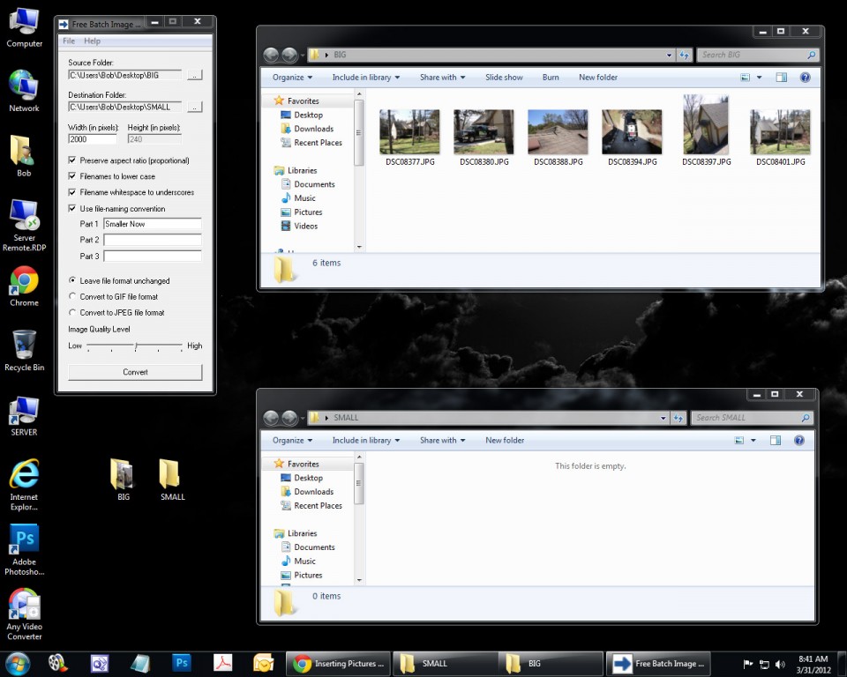Image resolution: width=847 pixels, height=677 pixels.
Task: Select Convert to JPEG file format
Action: click(72, 313)
